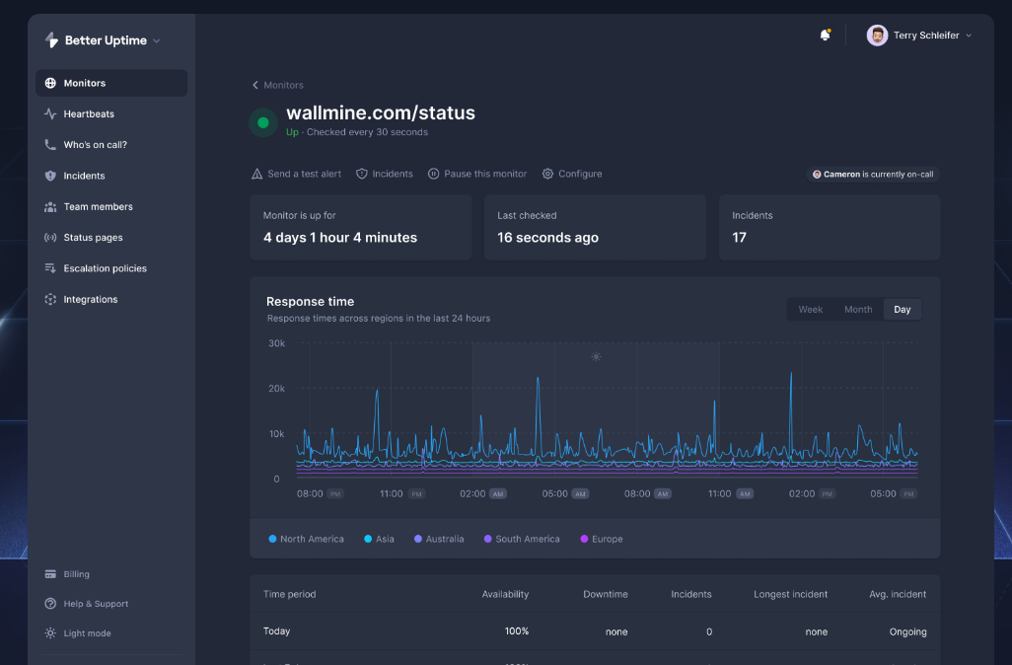Open Incidents shield icon in sidebar
Screen dimensions: 1012x665
click(x=50, y=176)
